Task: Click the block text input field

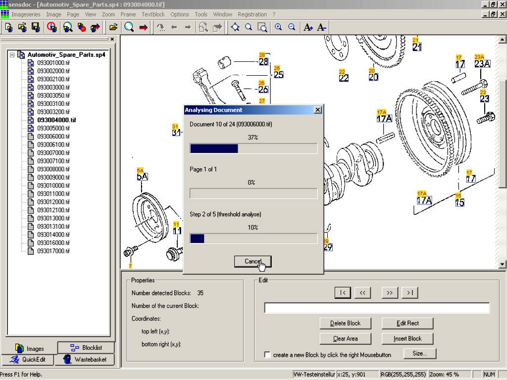Action: [377, 308]
